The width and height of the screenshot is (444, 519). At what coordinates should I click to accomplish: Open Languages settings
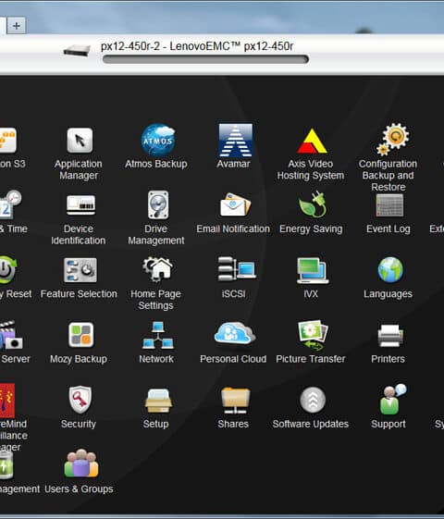(x=390, y=270)
